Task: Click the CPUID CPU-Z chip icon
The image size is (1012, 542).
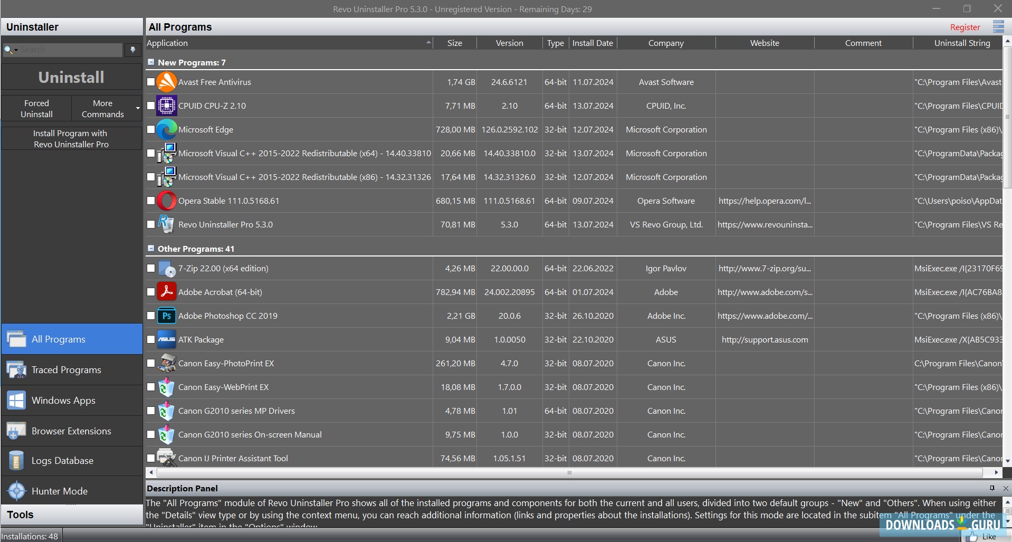Action: coord(166,106)
